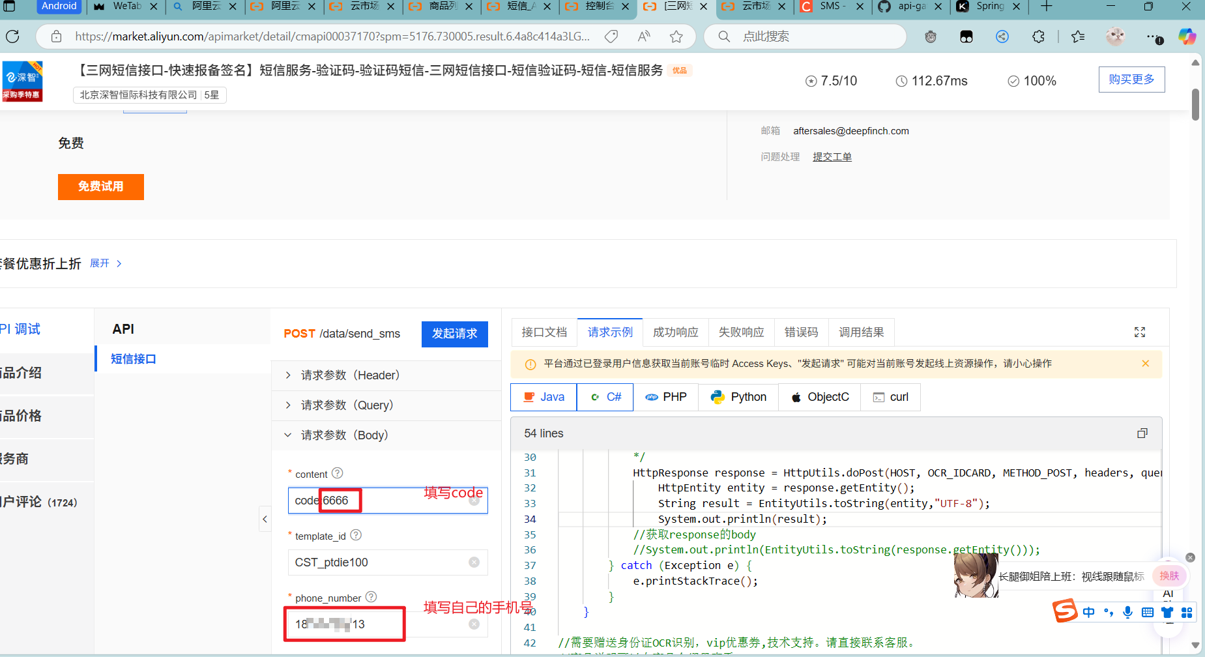Click the help icon next to template_id
The width and height of the screenshot is (1205, 657).
tap(356, 535)
